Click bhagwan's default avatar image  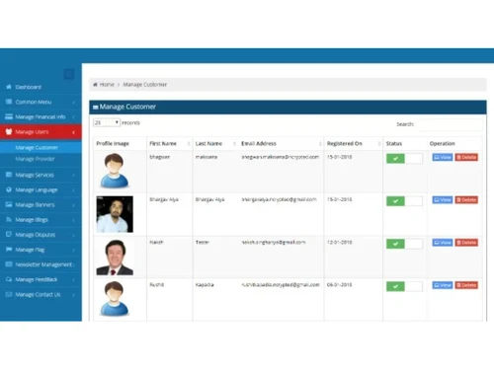(115, 171)
